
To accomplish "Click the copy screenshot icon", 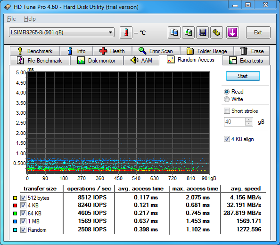I will 188,32.
